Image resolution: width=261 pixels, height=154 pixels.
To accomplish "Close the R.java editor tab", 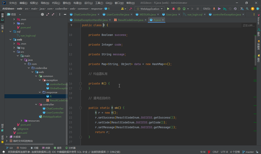I will point(163,20).
